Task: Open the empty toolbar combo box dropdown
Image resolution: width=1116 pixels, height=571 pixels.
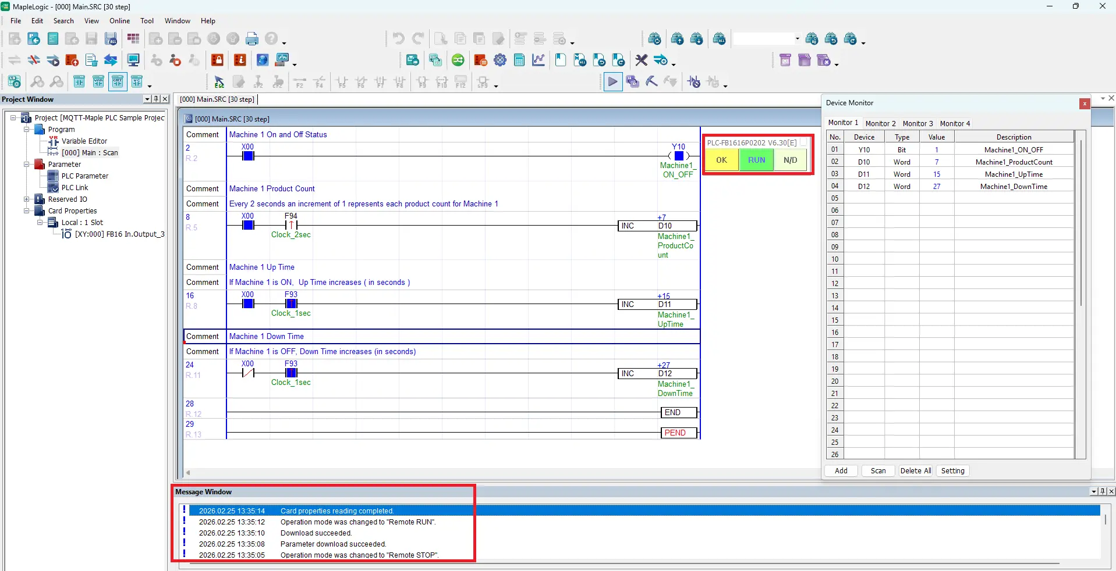Action: [797, 39]
